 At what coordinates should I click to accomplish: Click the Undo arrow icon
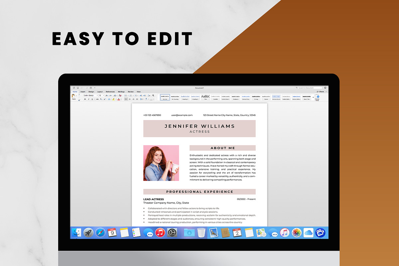[x=82, y=88]
